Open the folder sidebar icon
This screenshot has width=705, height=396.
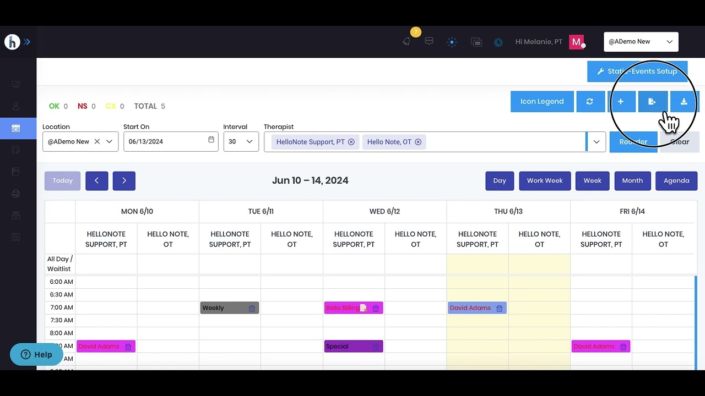[16, 172]
